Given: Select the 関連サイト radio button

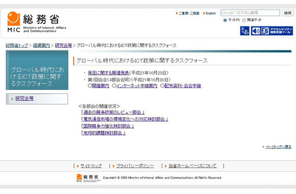Looking at the screenshot, I should click(244, 20).
